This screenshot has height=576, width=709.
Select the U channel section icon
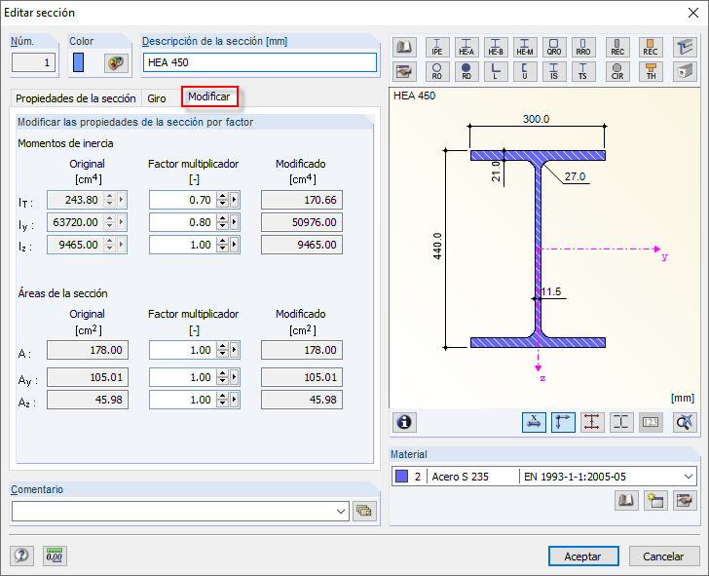[x=525, y=71]
